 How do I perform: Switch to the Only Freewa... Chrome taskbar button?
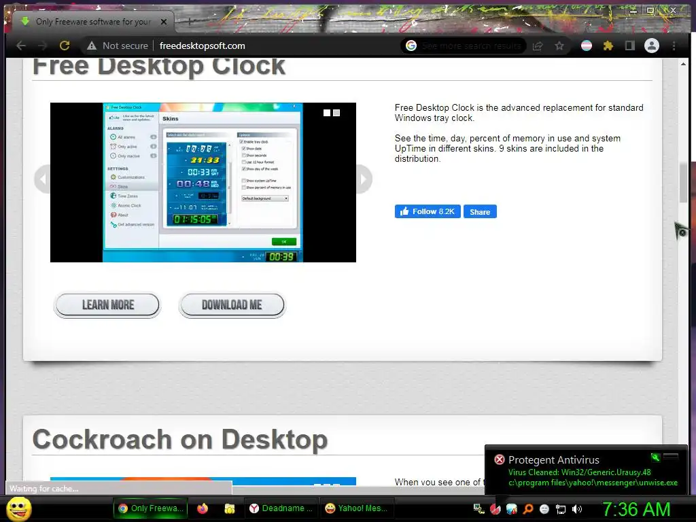(x=150, y=508)
